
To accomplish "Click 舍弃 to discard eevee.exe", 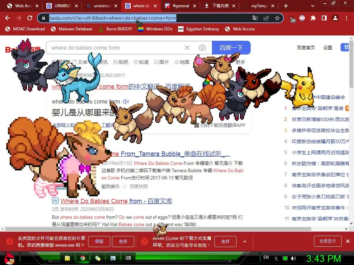I will 123,242.
